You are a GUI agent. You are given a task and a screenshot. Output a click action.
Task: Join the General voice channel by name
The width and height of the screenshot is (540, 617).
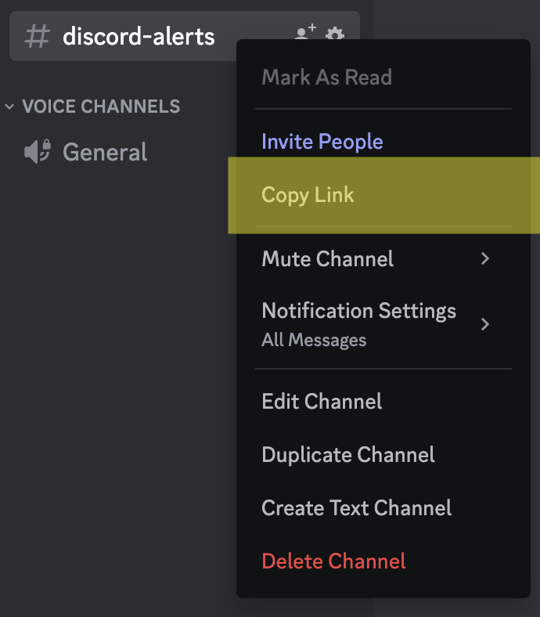tap(105, 152)
